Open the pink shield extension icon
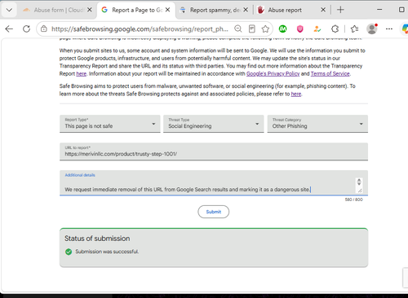 click(300, 28)
